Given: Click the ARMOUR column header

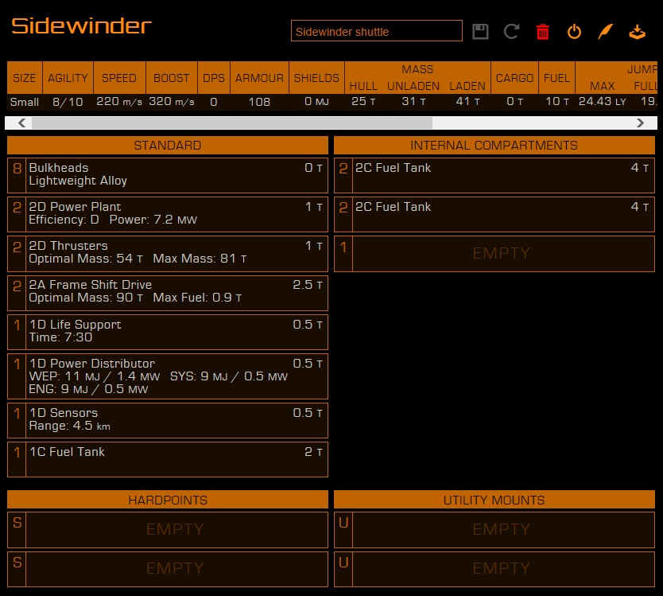Looking at the screenshot, I should (259, 78).
